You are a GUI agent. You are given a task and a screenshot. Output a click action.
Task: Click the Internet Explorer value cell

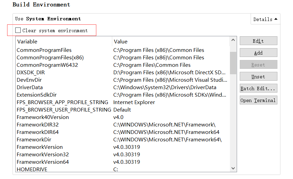[x=134, y=102]
